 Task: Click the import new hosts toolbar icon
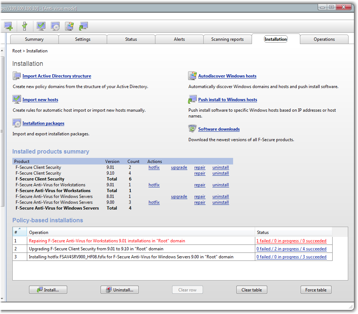(x=41, y=26)
